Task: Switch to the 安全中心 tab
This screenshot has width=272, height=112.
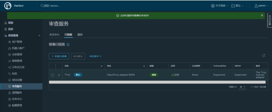Action: click(x=54, y=35)
